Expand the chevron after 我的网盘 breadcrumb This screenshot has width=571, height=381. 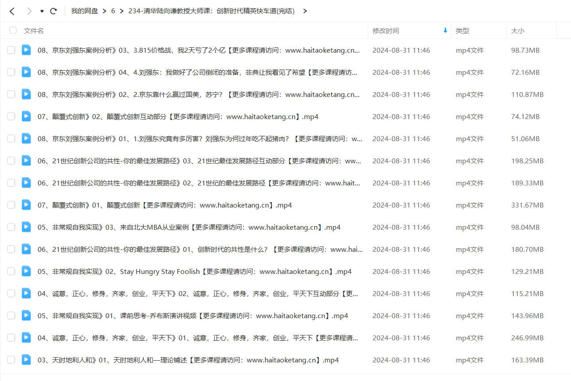pos(104,11)
